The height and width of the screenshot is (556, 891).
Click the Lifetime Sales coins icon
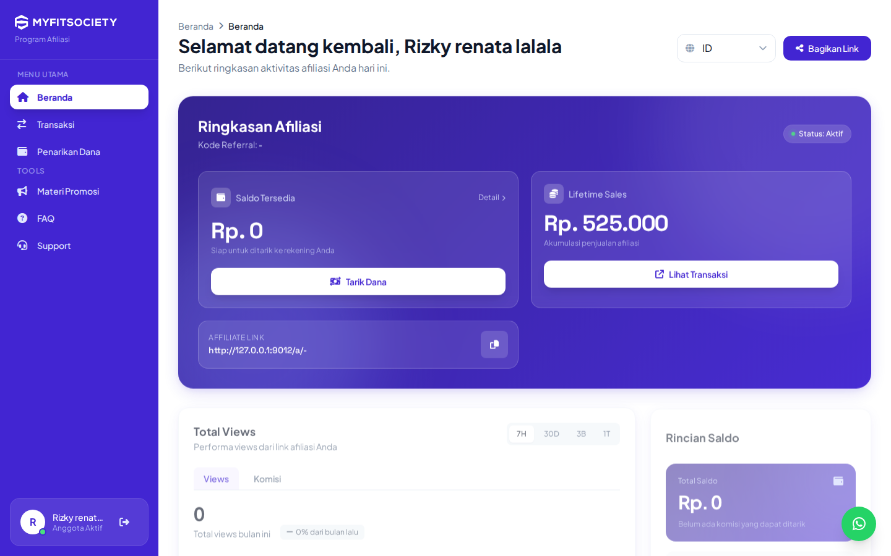[554, 194]
